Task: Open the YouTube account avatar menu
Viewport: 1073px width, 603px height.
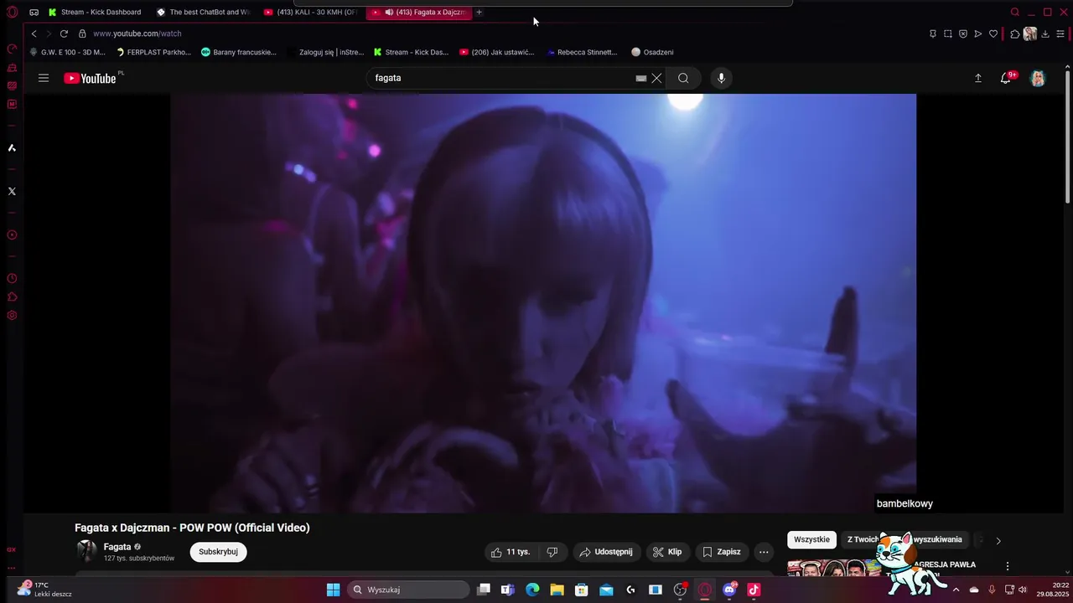Action: coord(1038,78)
